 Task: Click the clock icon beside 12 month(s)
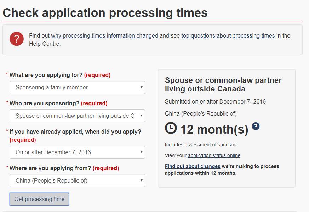[x=171, y=128]
